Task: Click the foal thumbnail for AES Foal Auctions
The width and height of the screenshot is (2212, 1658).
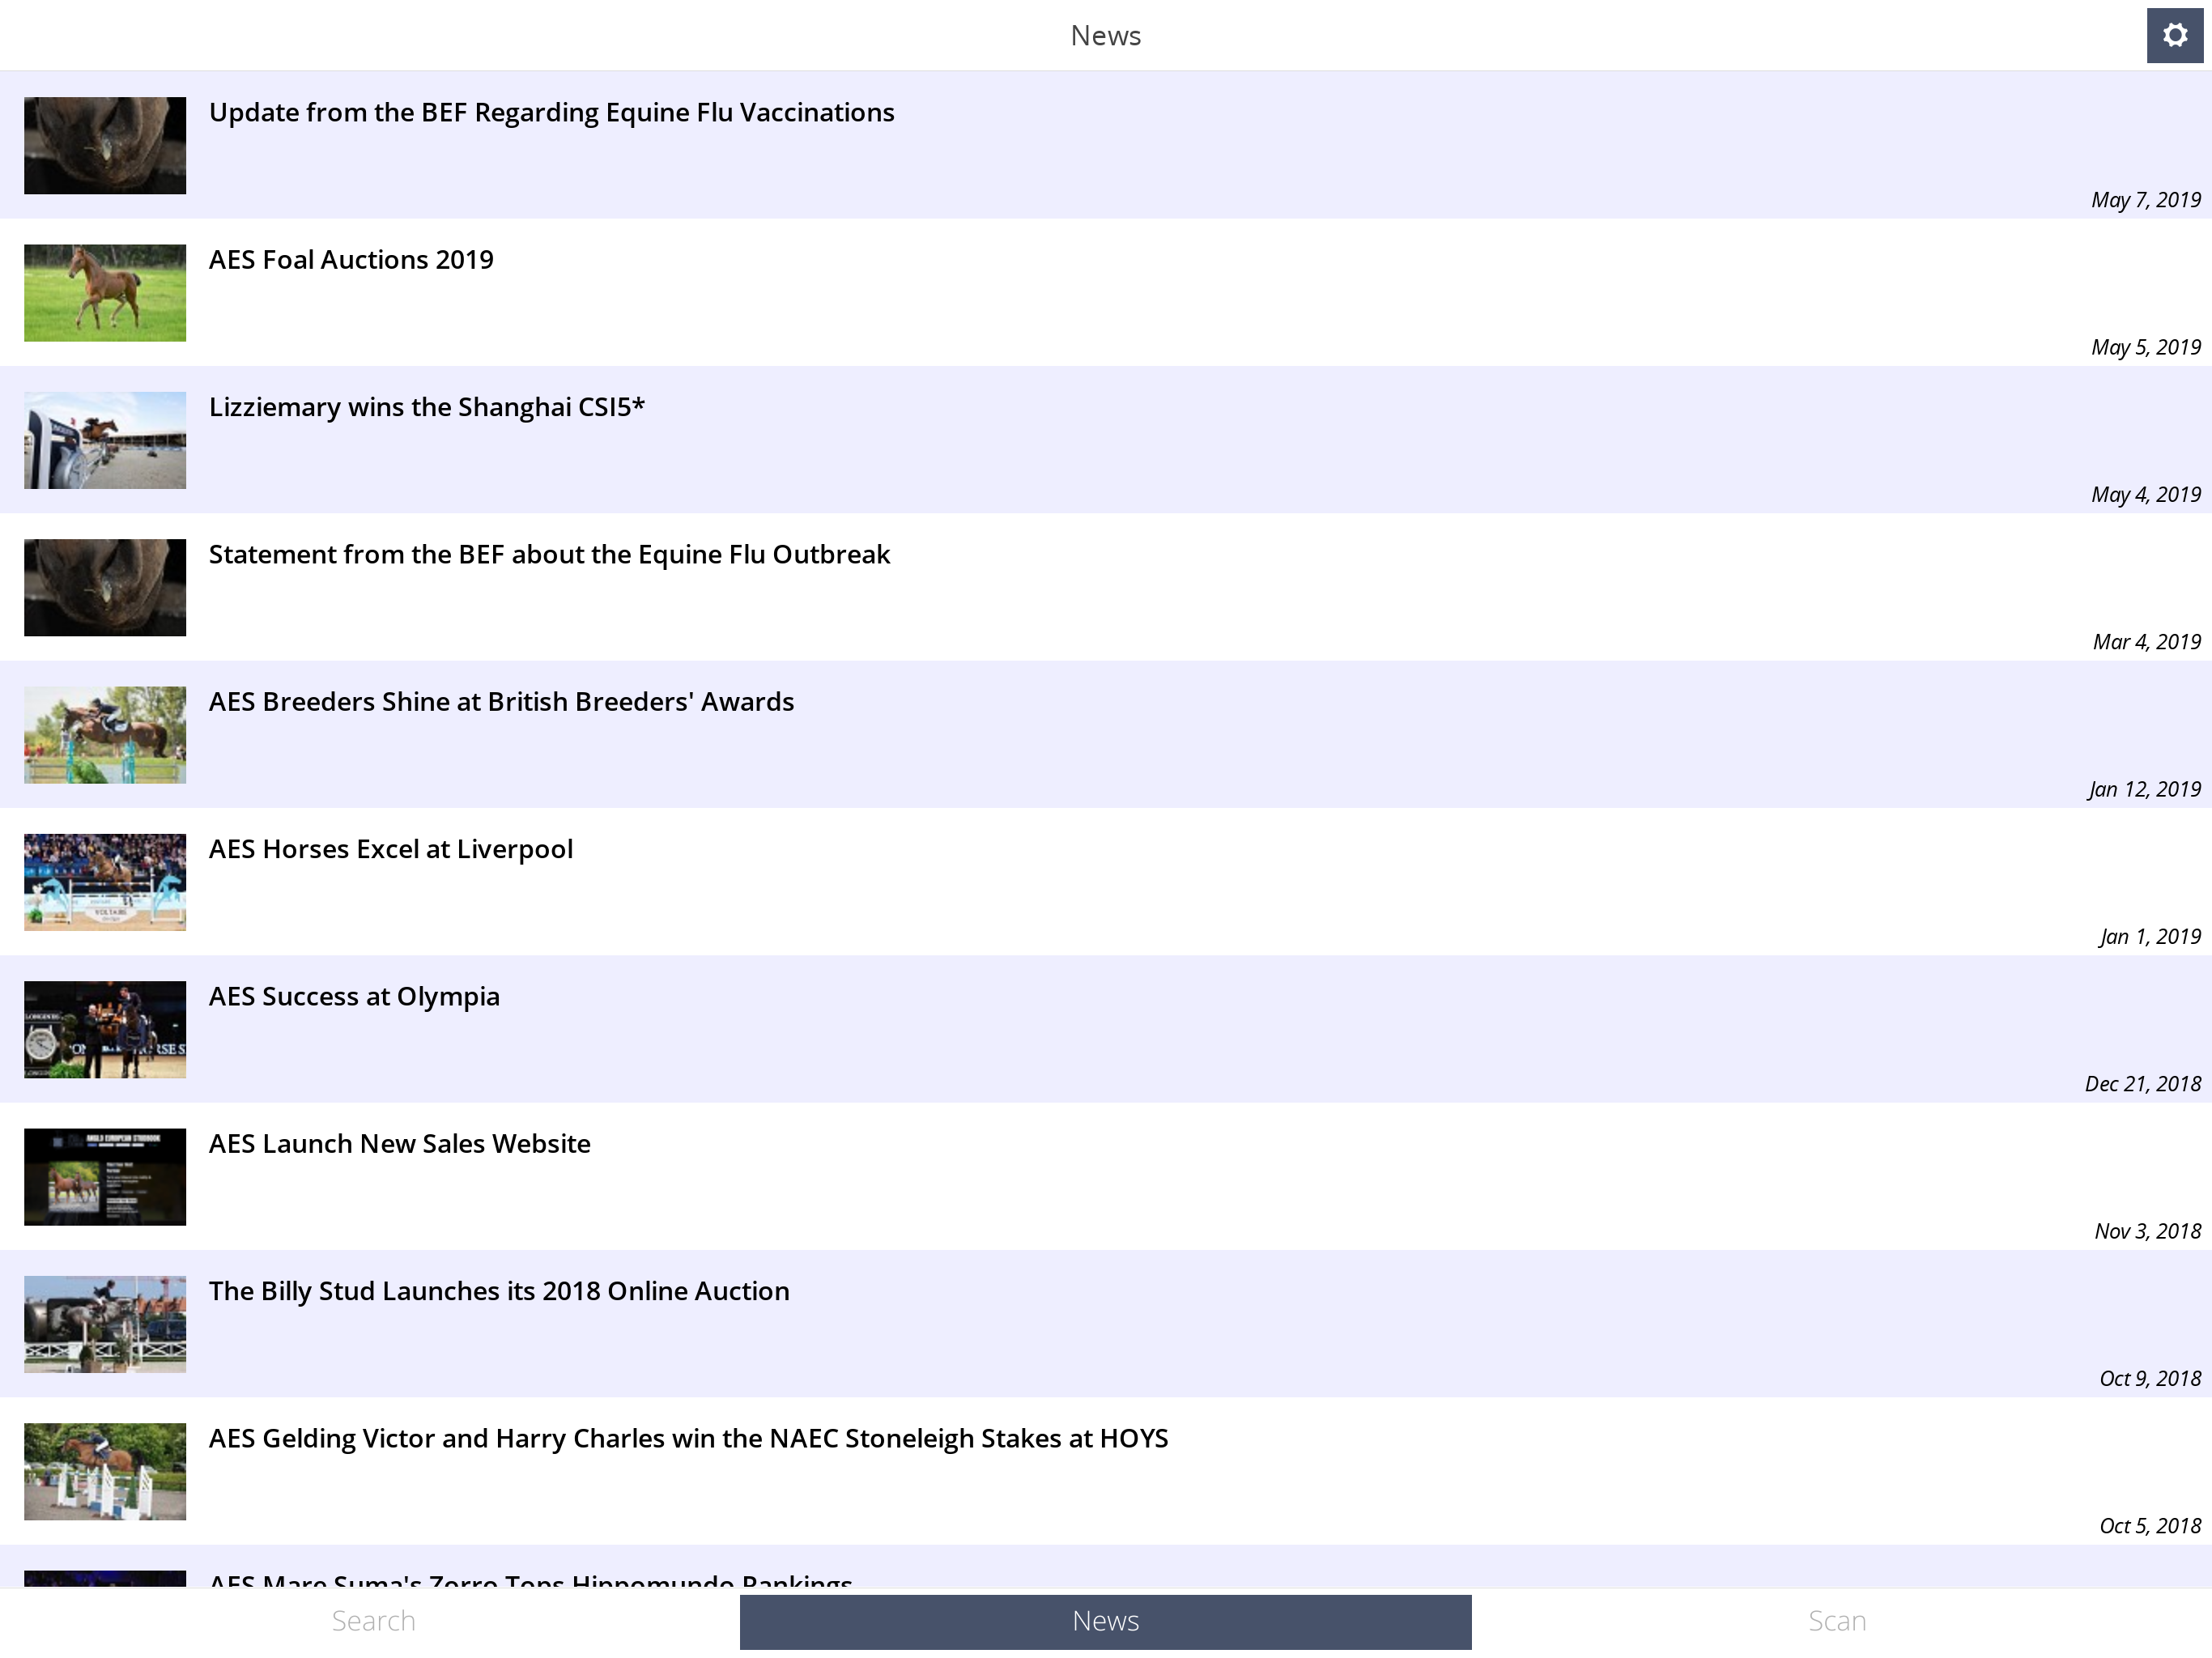Action: click(105, 293)
